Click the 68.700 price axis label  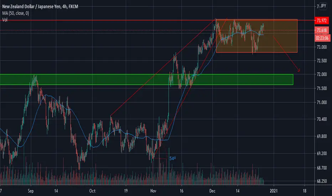coord(322,168)
